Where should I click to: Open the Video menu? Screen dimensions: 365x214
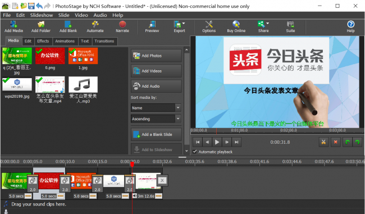81,15
